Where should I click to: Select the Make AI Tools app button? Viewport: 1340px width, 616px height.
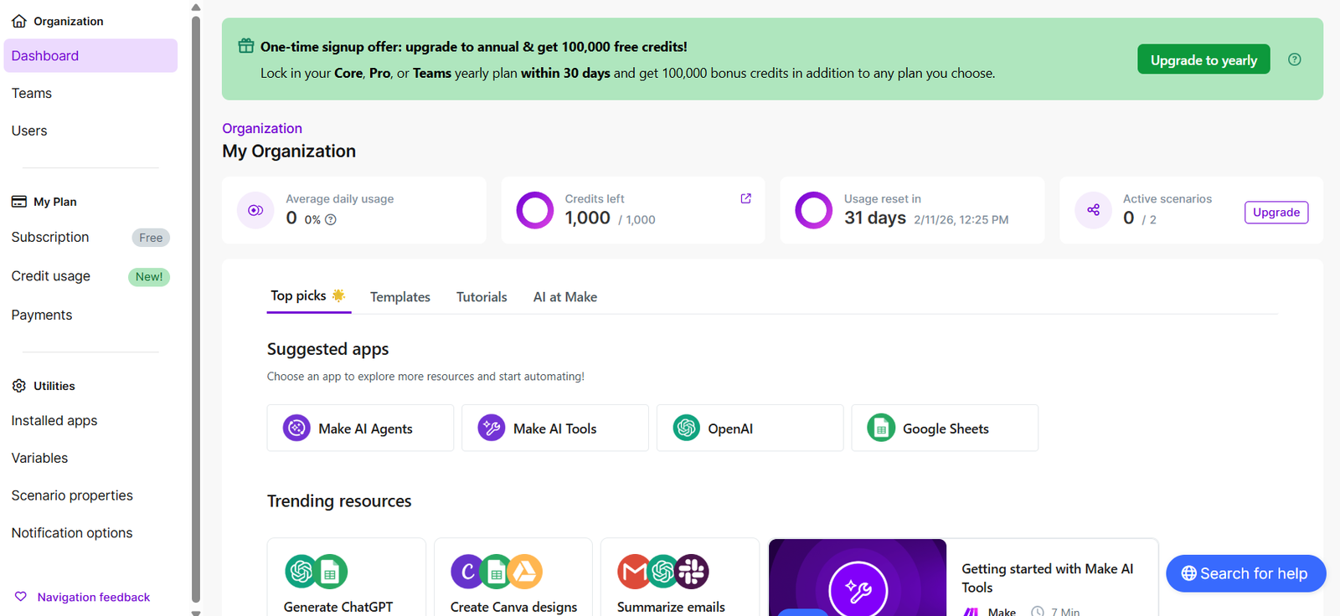click(555, 428)
